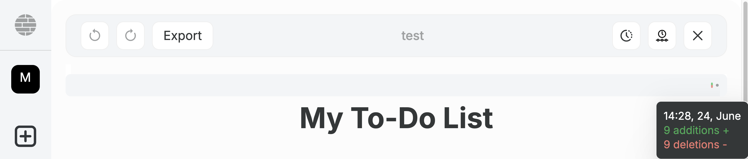Screen dimensions: 748x159
Task: Select the red-green change marker on timeline
Action: [712, 85]
